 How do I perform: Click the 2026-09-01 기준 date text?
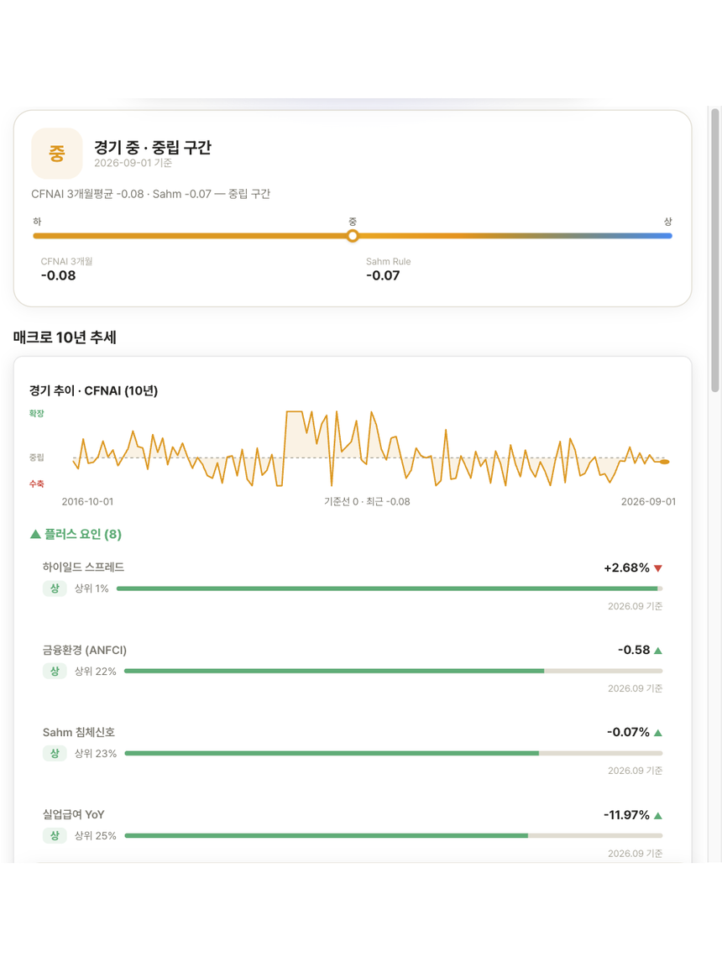tap(133, 163)
